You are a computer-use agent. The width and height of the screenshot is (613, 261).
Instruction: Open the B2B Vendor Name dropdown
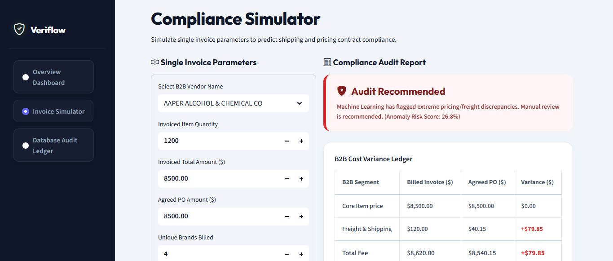234,103
